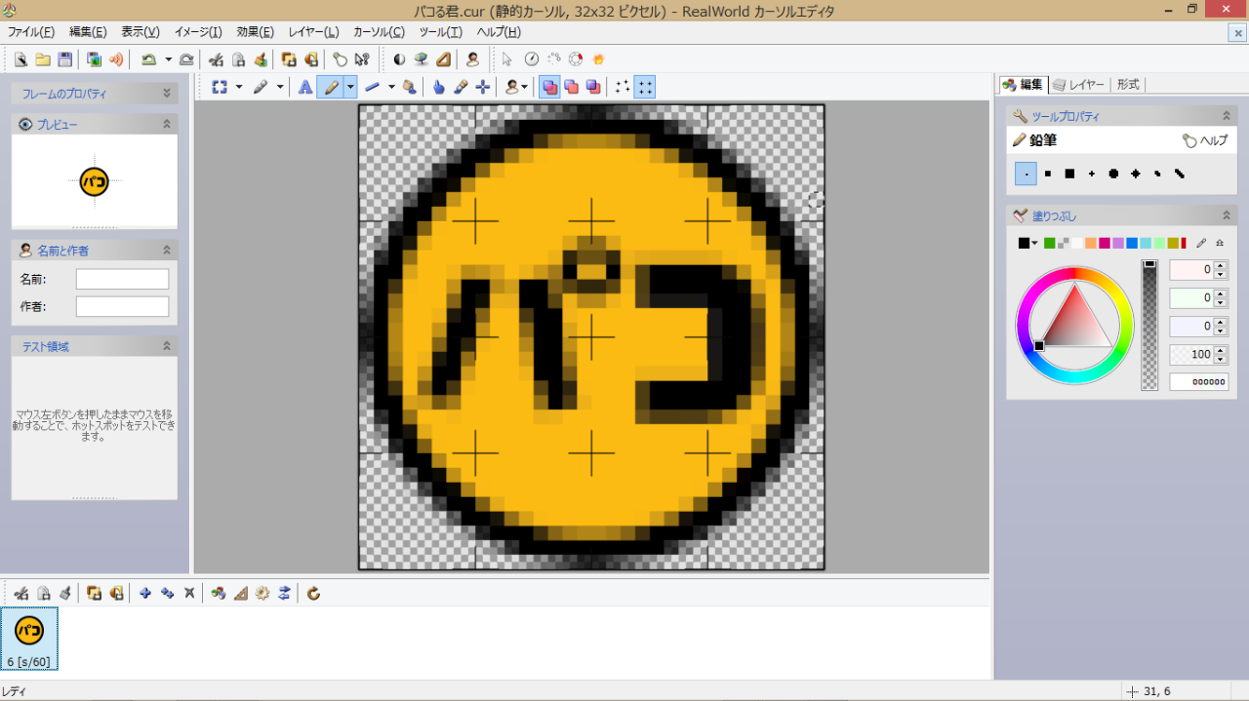This screenshot has width=1249, height=701.
Task: Choose the flood fill bucket tool
Action: [410, 87]
